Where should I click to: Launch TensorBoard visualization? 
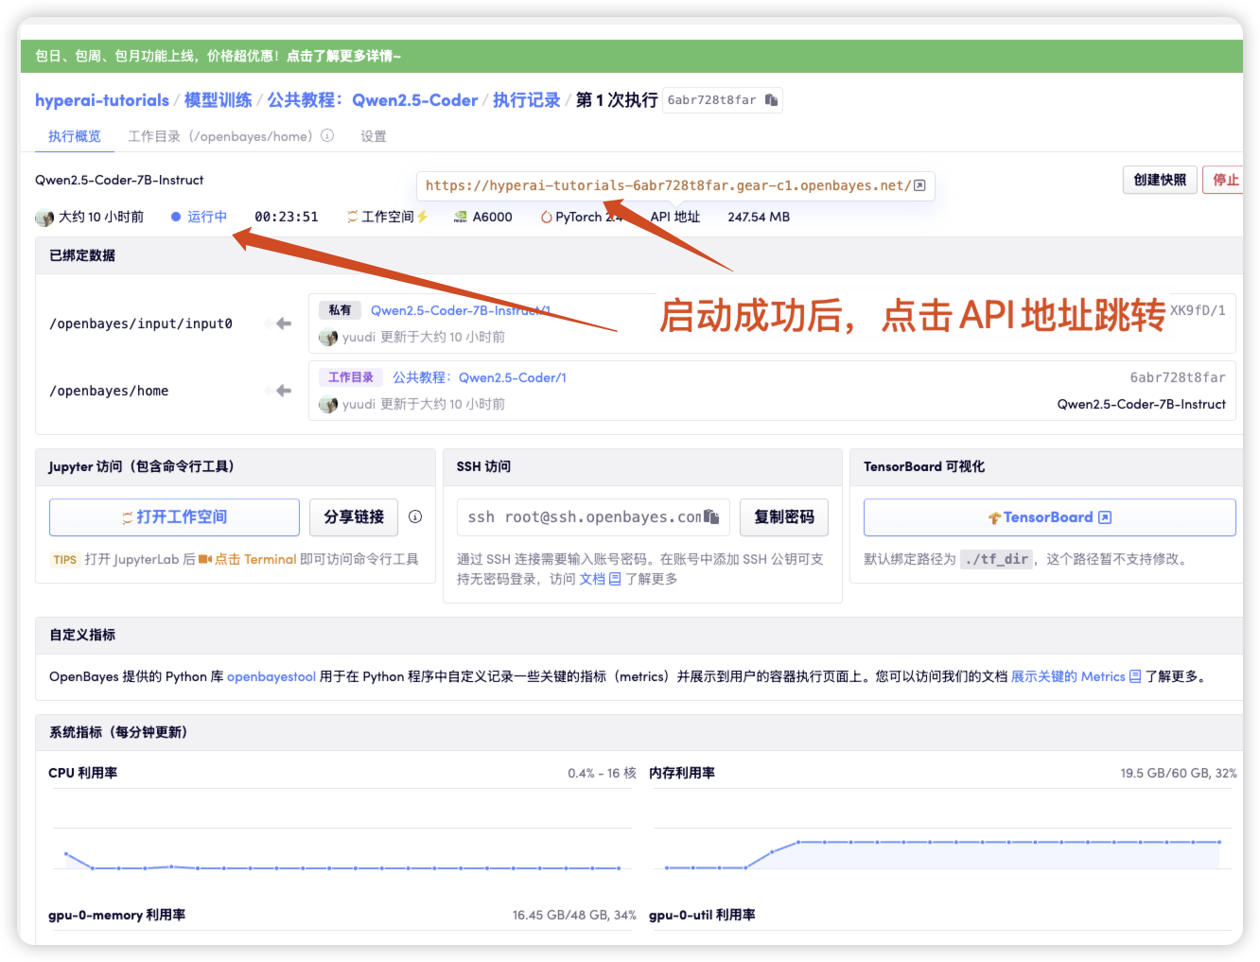(x=1049, y=517)
